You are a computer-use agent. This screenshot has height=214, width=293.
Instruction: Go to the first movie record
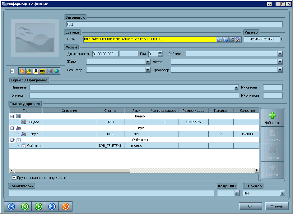point(11,207)
